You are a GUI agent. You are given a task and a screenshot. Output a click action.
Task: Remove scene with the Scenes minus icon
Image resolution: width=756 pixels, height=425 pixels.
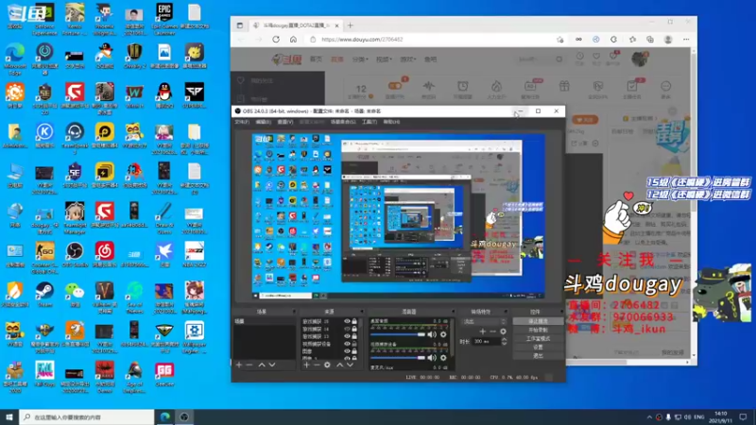tap(249, 365)
